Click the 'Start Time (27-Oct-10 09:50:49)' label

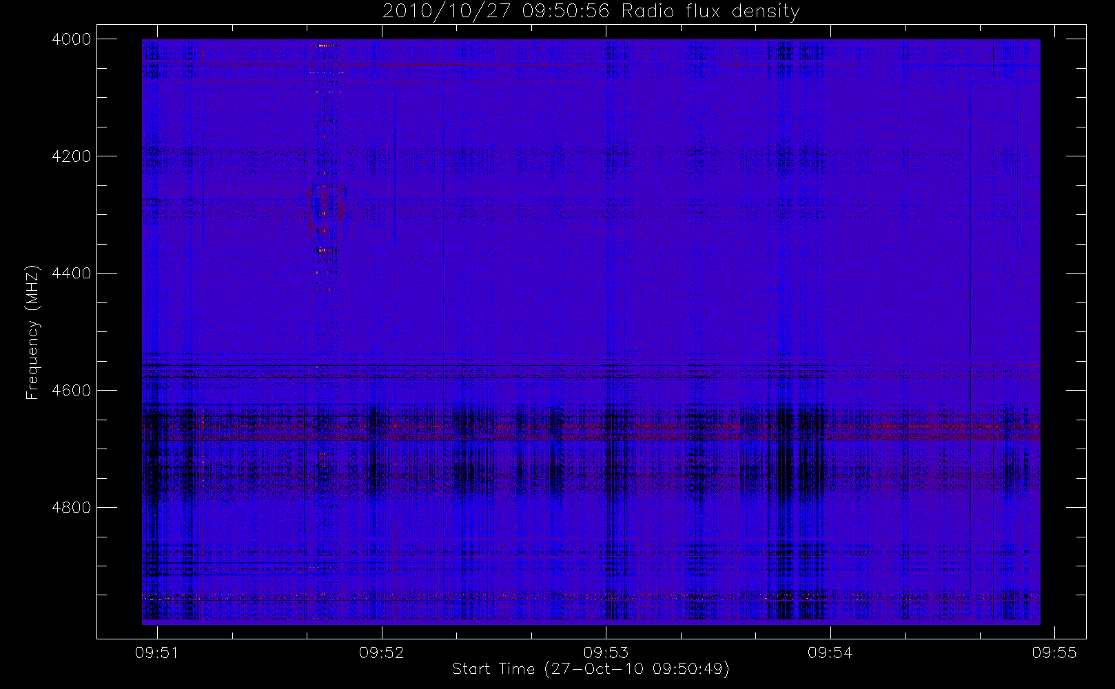click(591, 669)
